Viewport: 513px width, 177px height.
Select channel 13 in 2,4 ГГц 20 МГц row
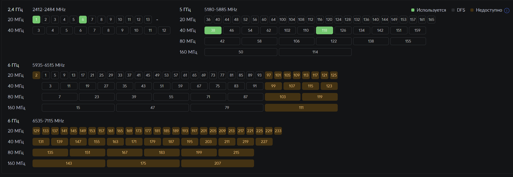tap(148, 20)
